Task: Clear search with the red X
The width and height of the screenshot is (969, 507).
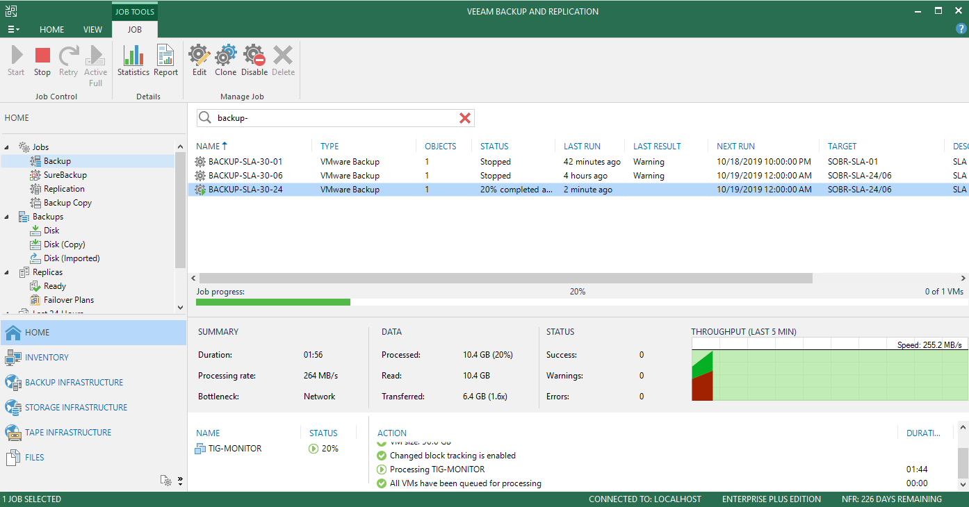Action: 465,118
